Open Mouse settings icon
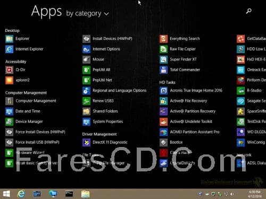The image size is (266, 199). tap(86, 59)
